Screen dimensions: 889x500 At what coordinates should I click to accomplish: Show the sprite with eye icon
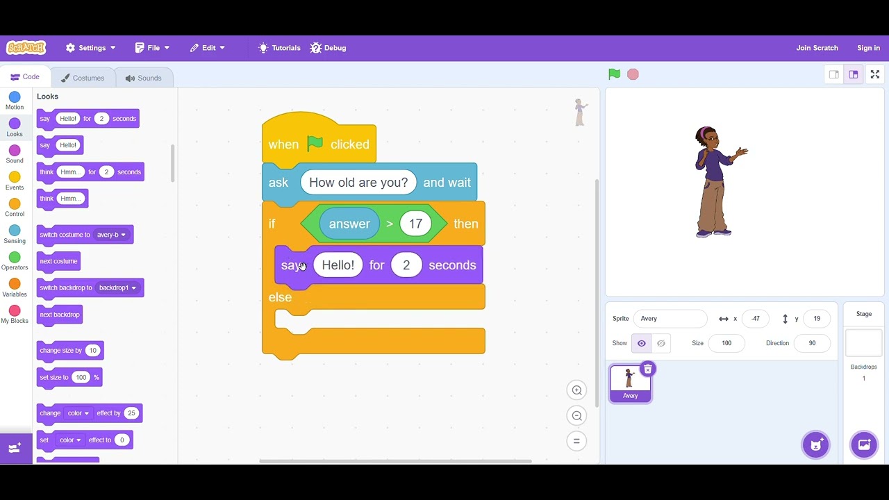tap(641, 343)
